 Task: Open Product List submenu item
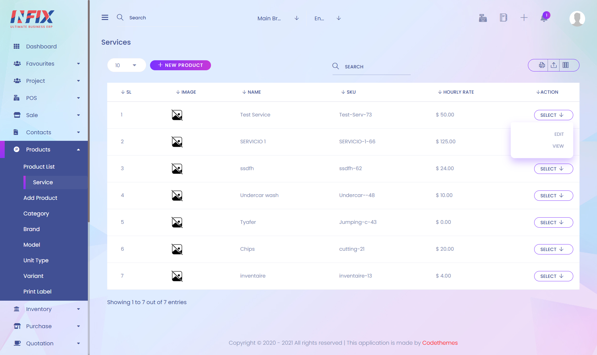[x=39, y=167]
